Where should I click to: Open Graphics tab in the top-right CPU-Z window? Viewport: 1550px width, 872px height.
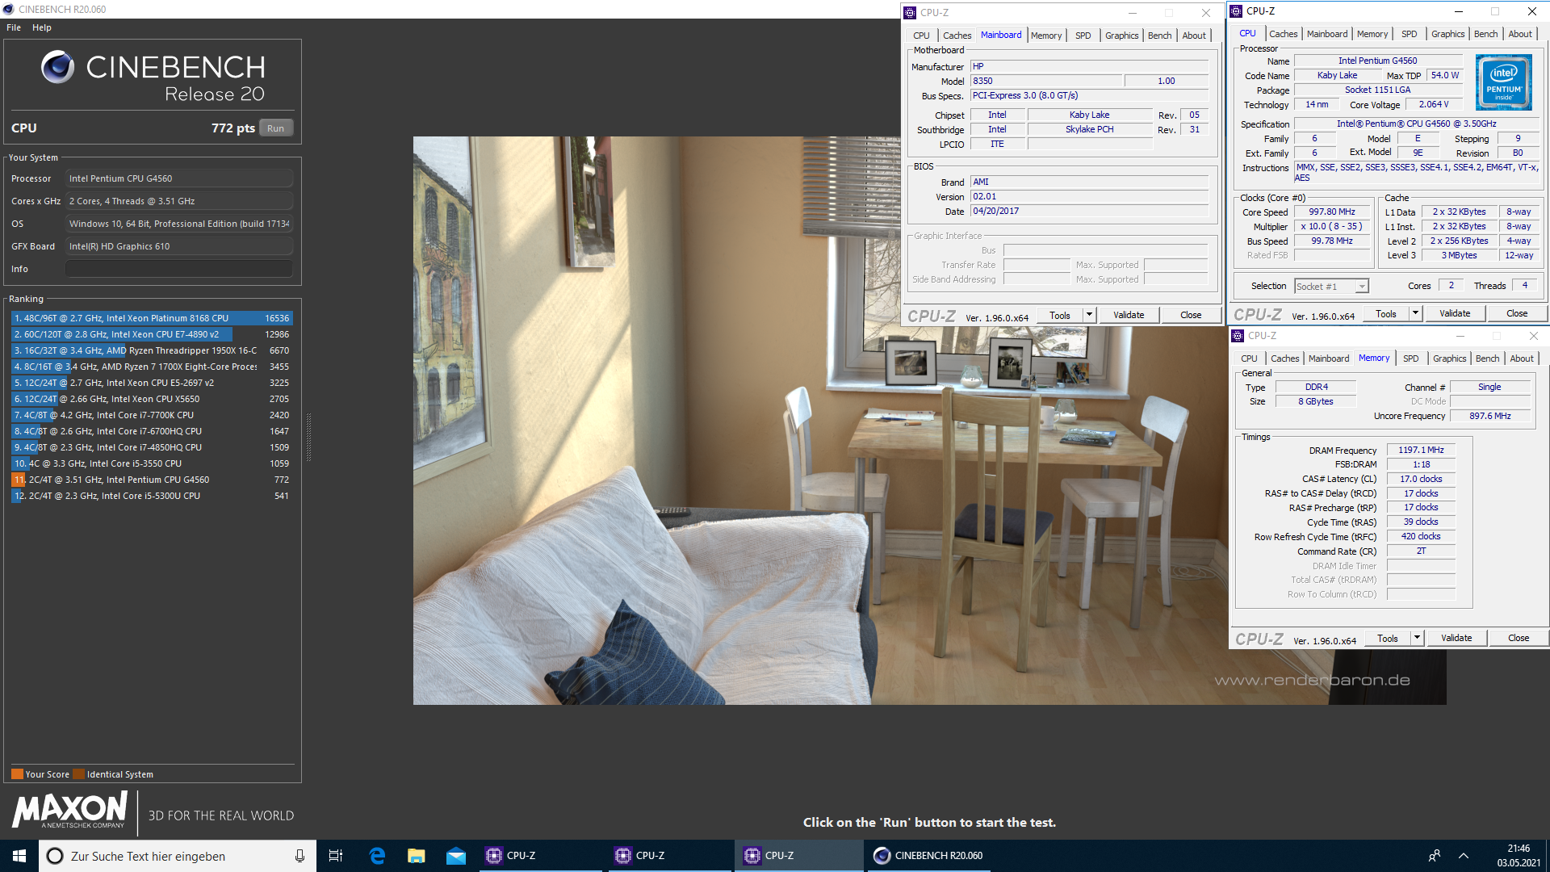pos(1447,34)
